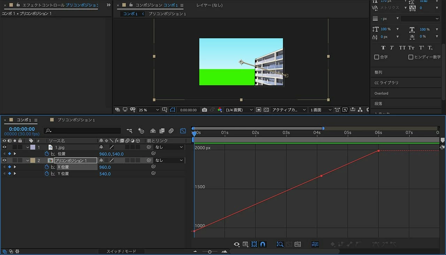The width and height of the screenshot is (446, 255).
Task: Switch to プリコンポジション 1 timeline tab
Action: coord(76,120)
